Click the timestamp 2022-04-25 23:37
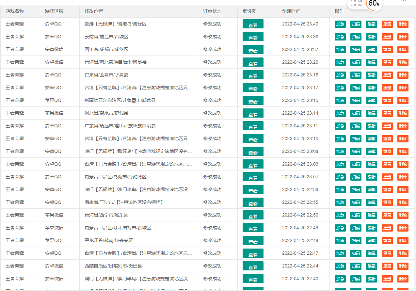 tap(300, 49)
